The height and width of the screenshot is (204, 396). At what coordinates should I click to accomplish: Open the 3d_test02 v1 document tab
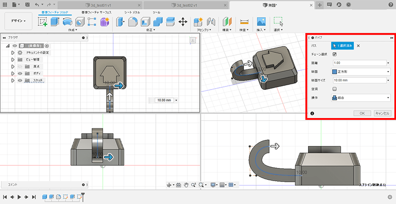185,4
